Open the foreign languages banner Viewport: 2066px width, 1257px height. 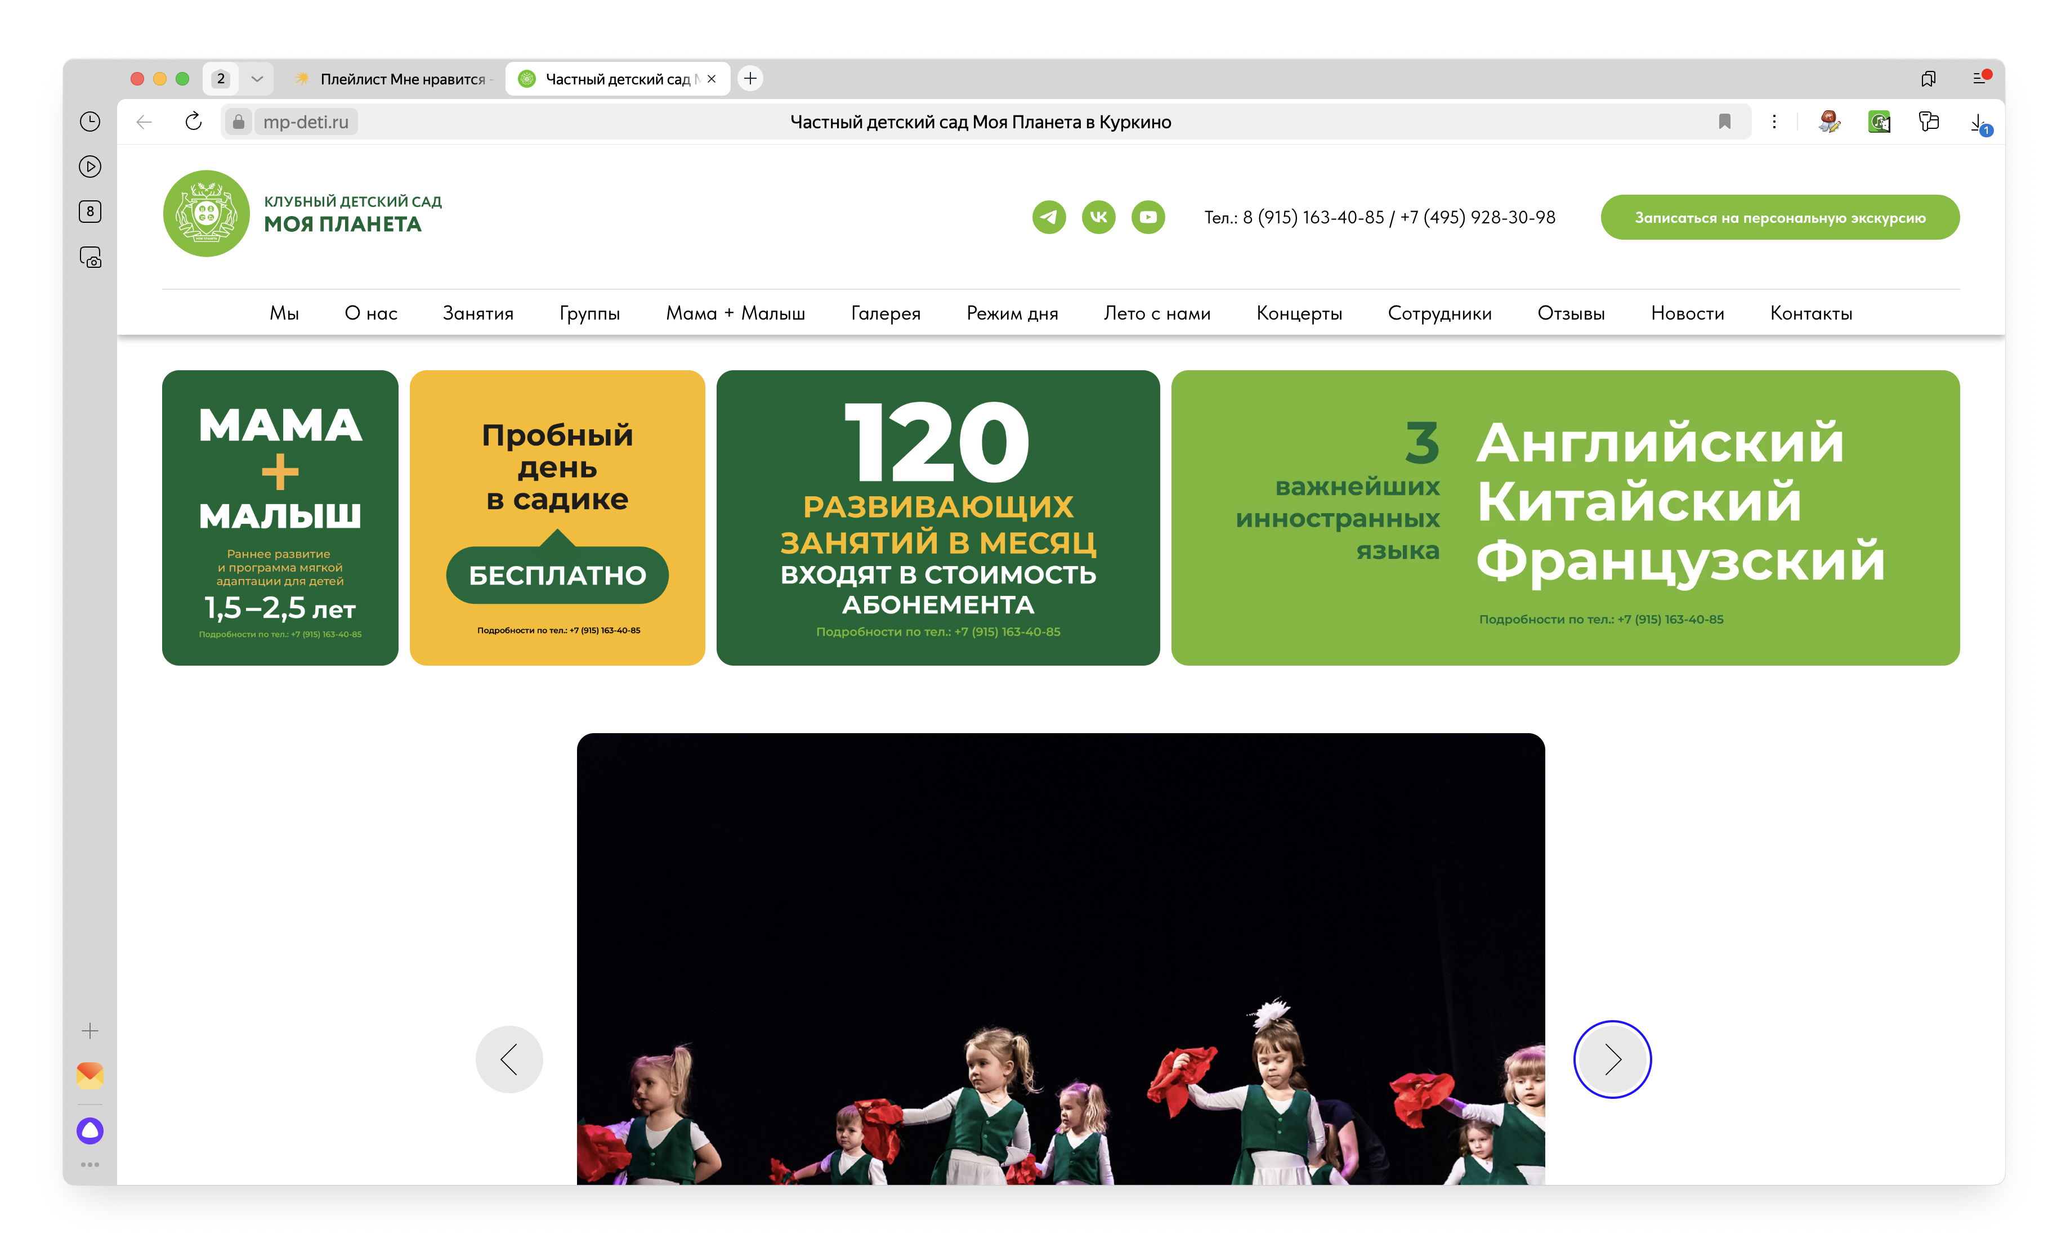(x=1564, y=518)
